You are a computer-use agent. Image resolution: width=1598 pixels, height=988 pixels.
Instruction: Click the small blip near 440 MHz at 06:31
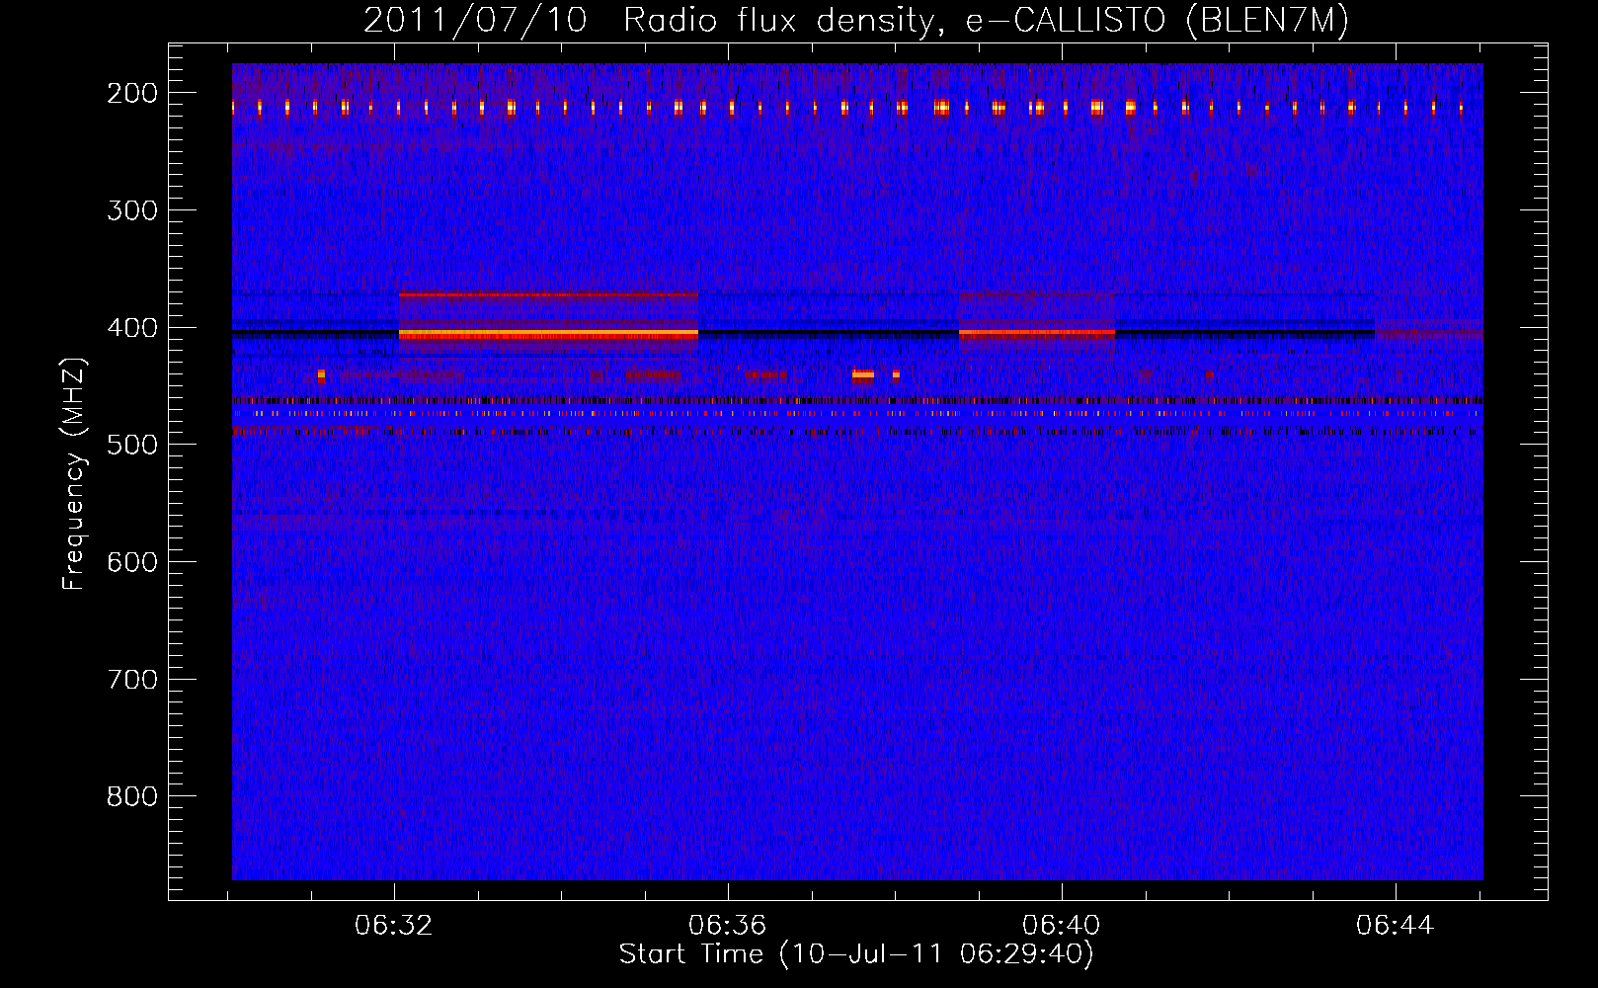(321, 375)
